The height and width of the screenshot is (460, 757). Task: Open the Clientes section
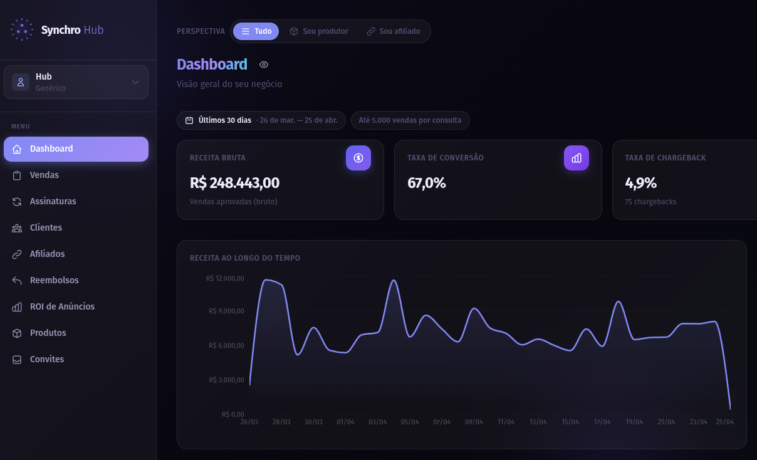[76, 228]
